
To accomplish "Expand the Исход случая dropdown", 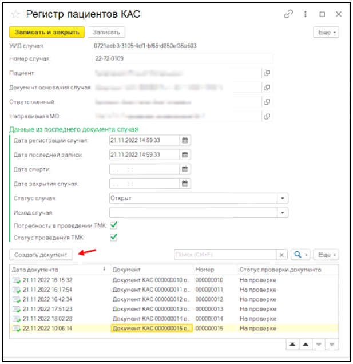I will tap(283, 212).
